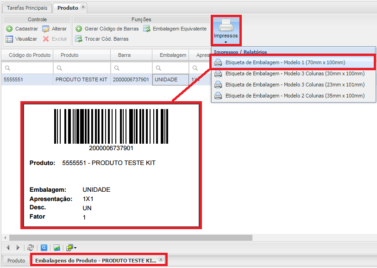Click the horizontal scrollbar thumb
Viewport: 377px width, 268px height.
[x=131, y=238]
